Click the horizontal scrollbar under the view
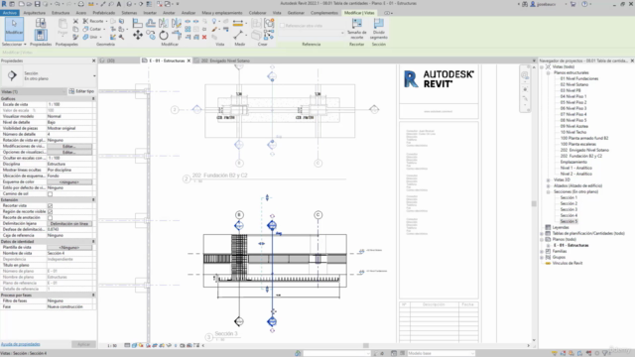 366,346
